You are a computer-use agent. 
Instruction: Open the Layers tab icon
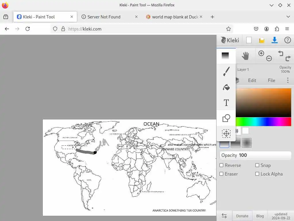click(x=237, y=81)
